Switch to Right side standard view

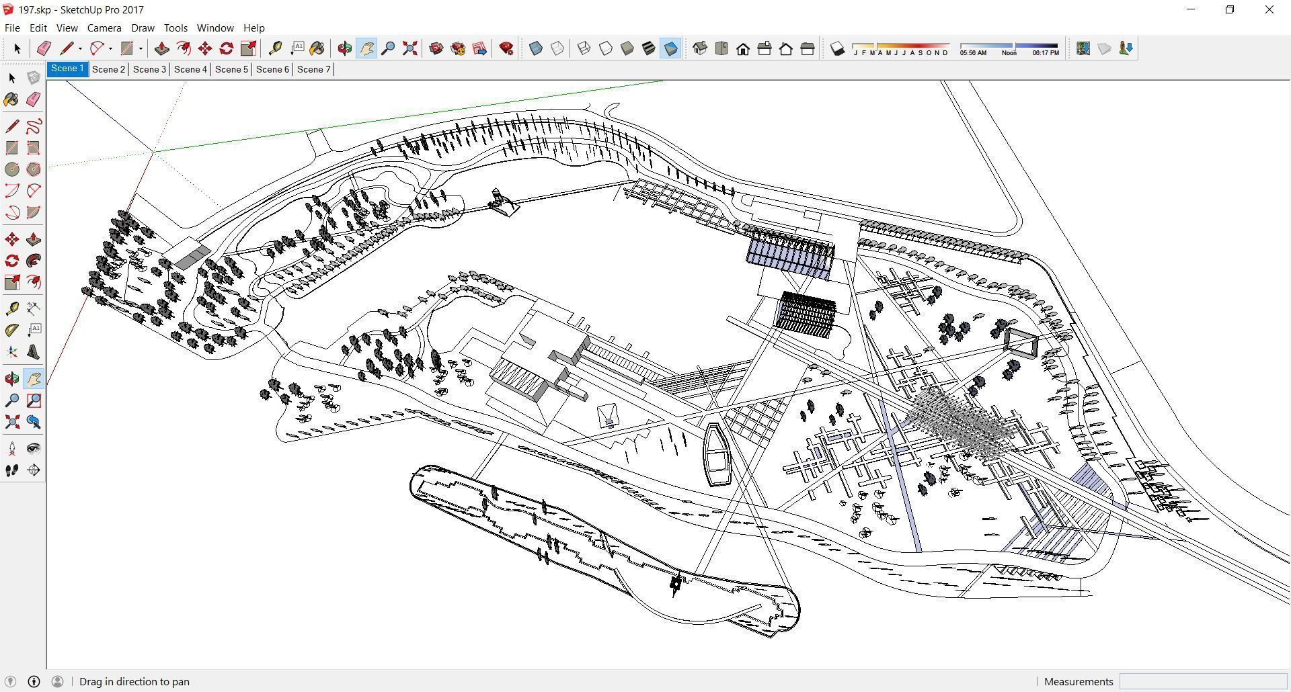point(765,48)
